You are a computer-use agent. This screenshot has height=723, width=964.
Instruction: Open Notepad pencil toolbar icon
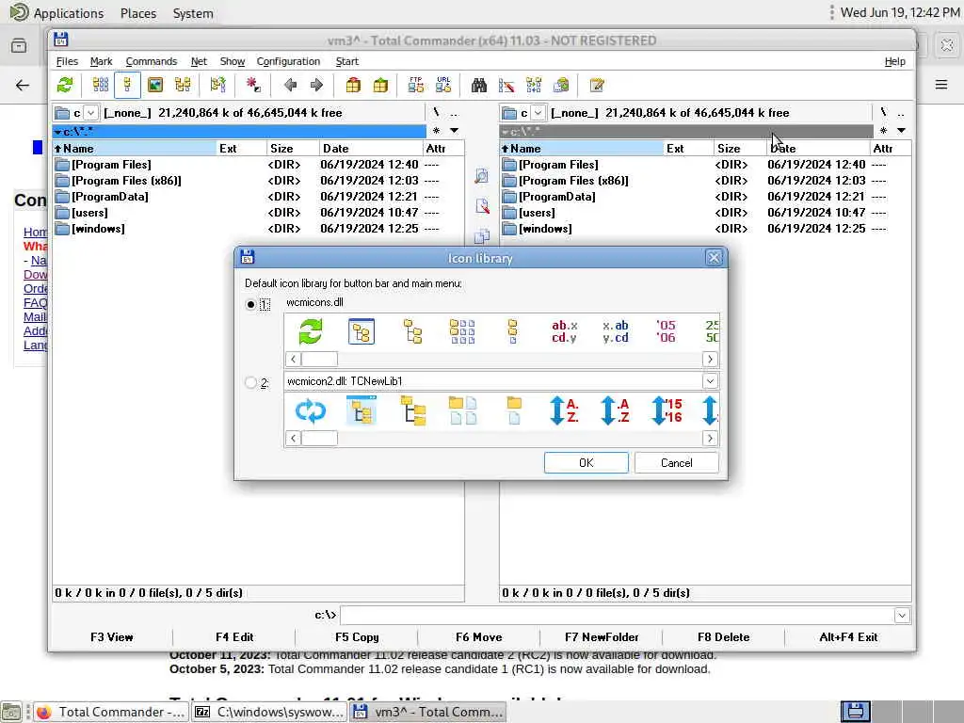click(x=596, y=85)
